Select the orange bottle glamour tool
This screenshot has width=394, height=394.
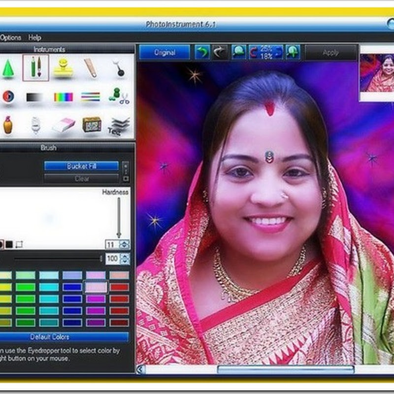coord(8,125)
